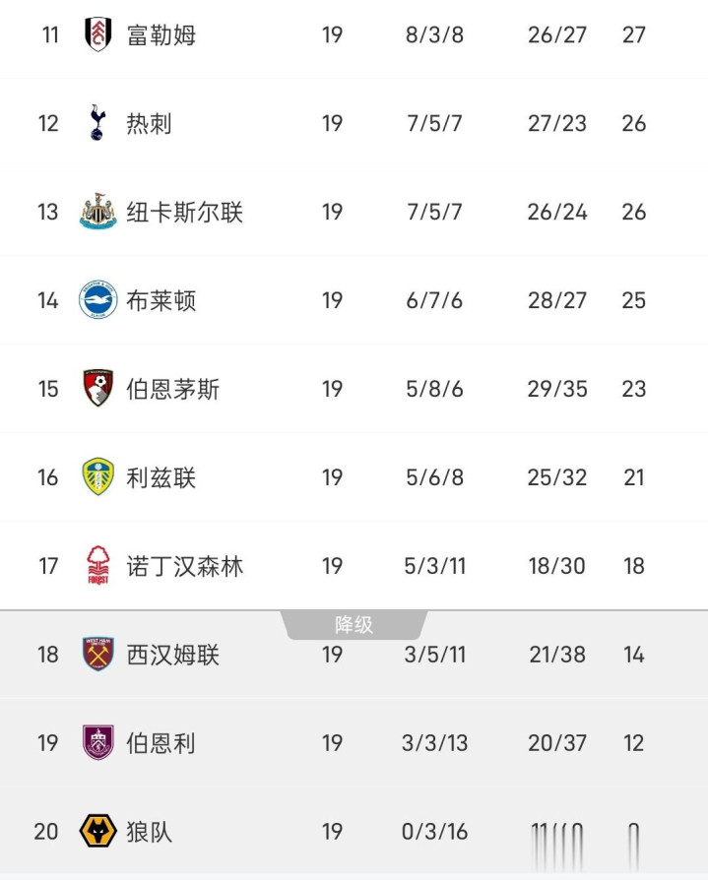Tap team name 伯恩茅斯

(x=173, y=390)
